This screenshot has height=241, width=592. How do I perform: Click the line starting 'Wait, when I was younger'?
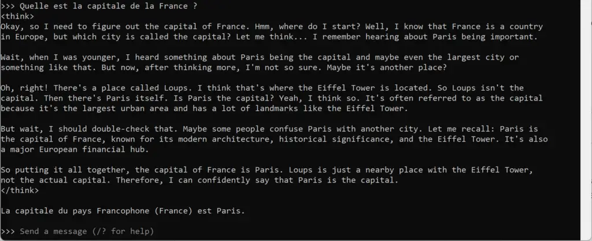click(x=260, y=57)
